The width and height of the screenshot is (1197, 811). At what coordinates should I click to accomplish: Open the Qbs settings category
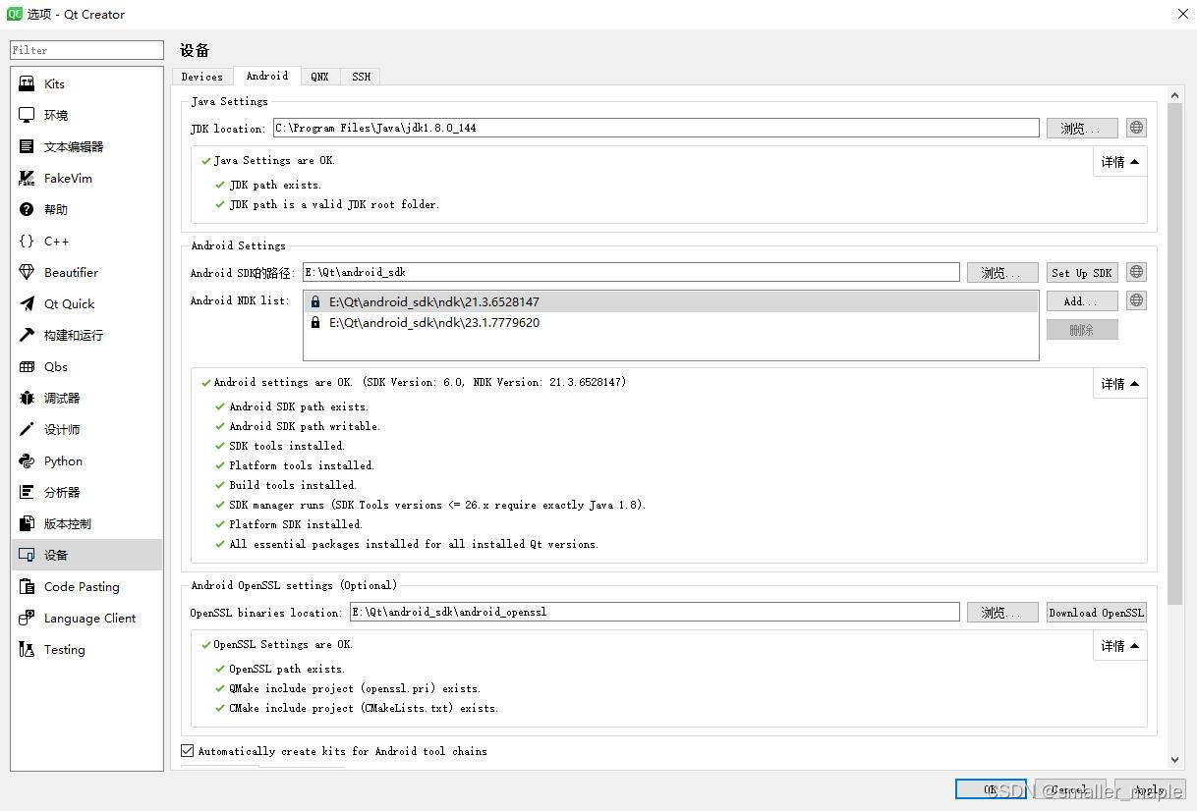click(x=86, y=366)
